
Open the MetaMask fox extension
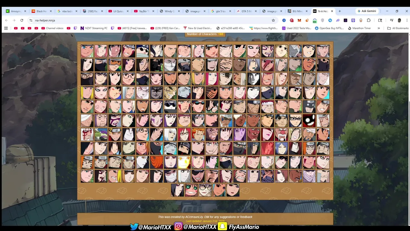(x=299, y=20)
